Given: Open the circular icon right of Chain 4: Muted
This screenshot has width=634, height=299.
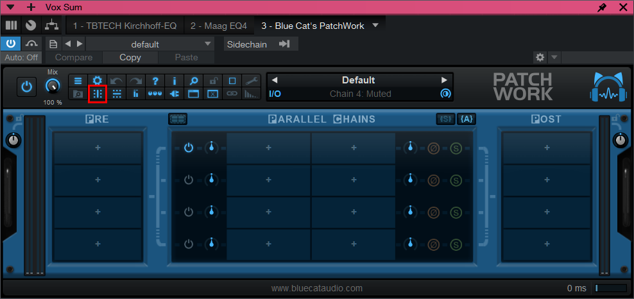Looking at the screenshot, I should point(445,94).
